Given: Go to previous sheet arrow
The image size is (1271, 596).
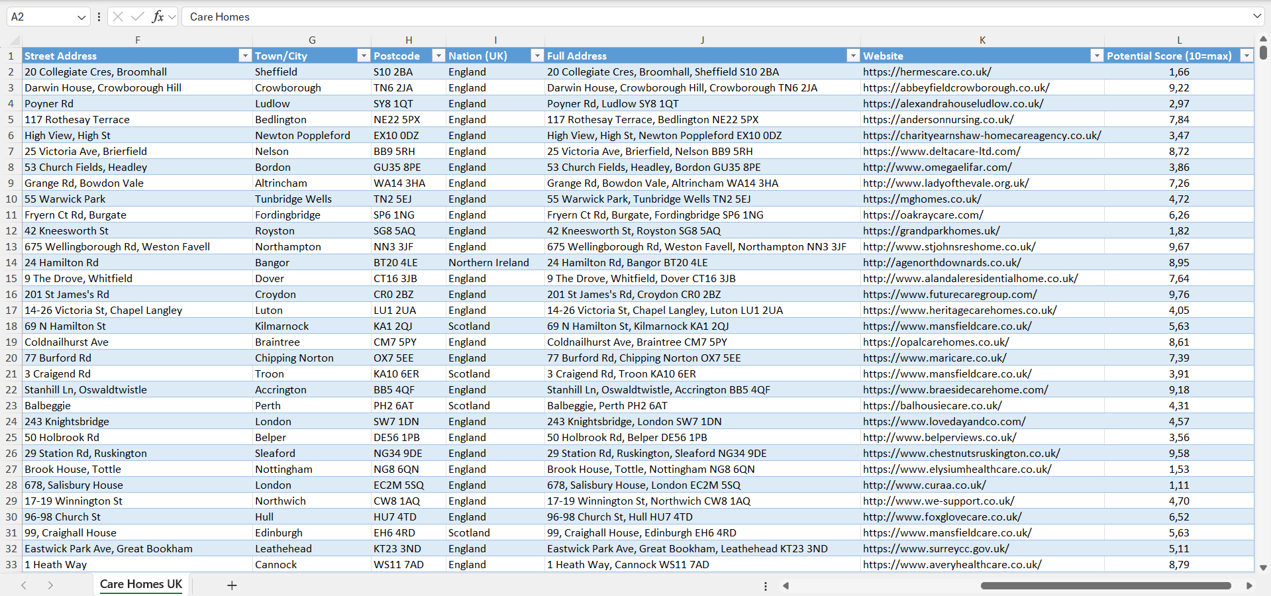Looking at the screenshot, I should click(x=24, y=585).
